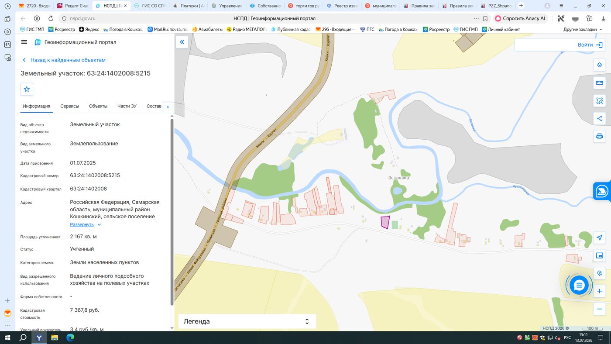
Task: Print the map via printer icon
Action: [x=599, y=137]
